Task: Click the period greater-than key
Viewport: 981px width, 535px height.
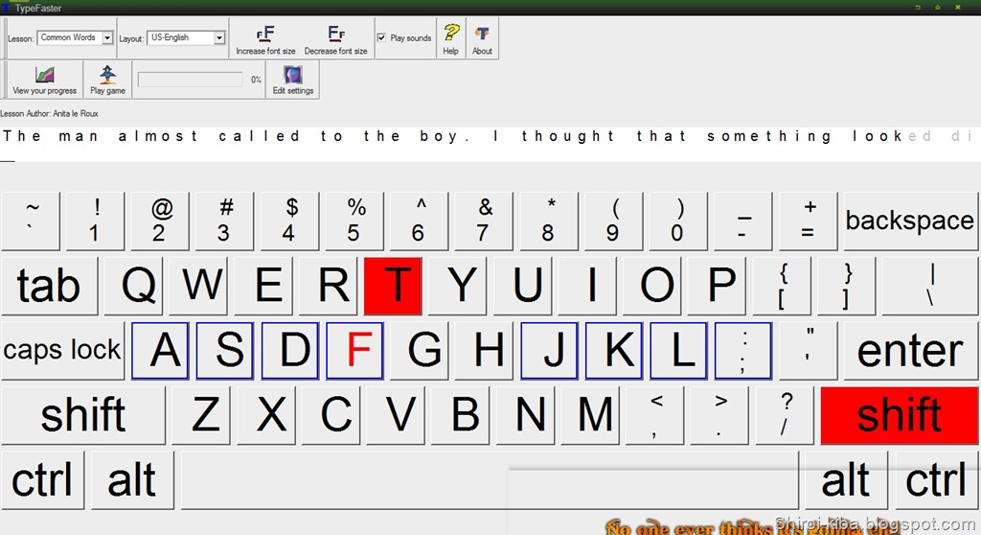Action: coord(720,415)
